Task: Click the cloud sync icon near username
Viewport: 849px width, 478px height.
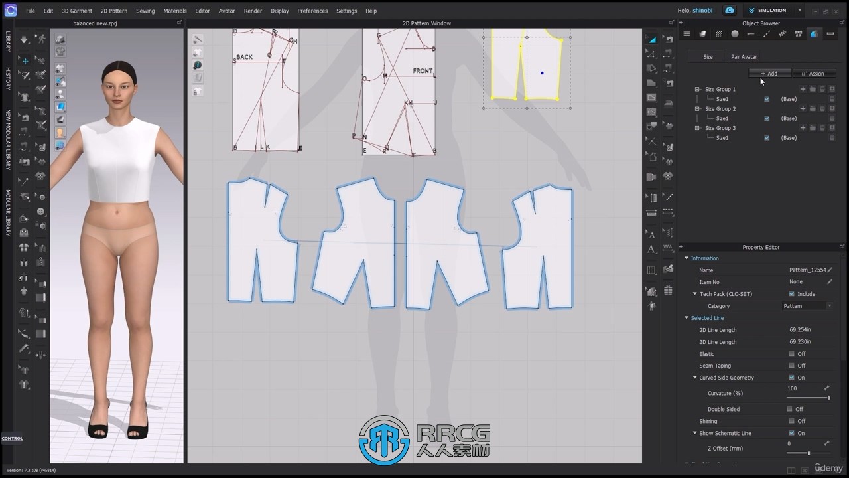Action: point(730,11)
